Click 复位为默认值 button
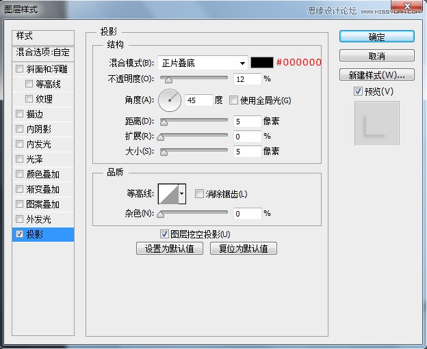This screenshot has width=427, height=349. 244,249
